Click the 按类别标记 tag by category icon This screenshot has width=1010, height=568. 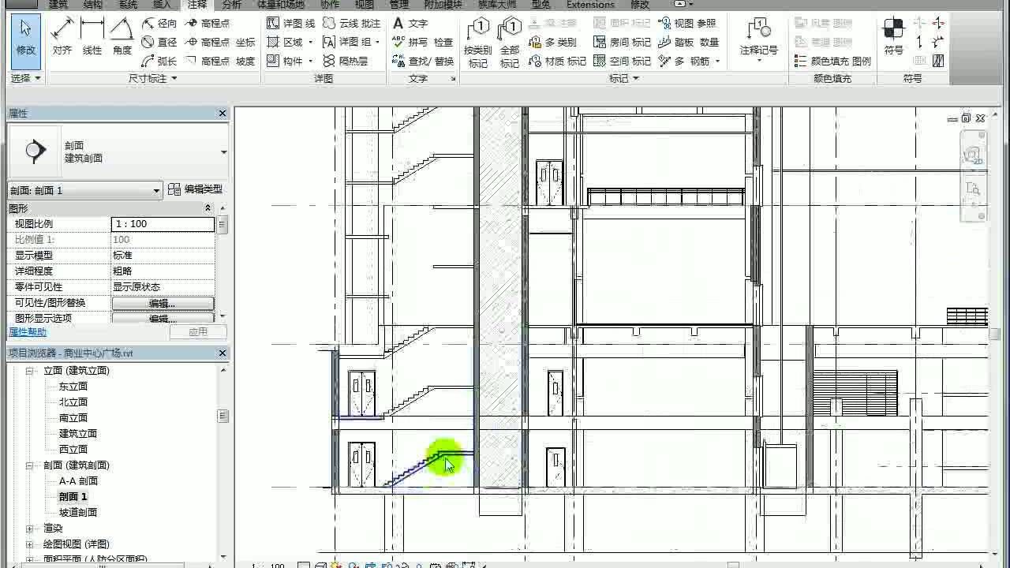coord(477,43)
